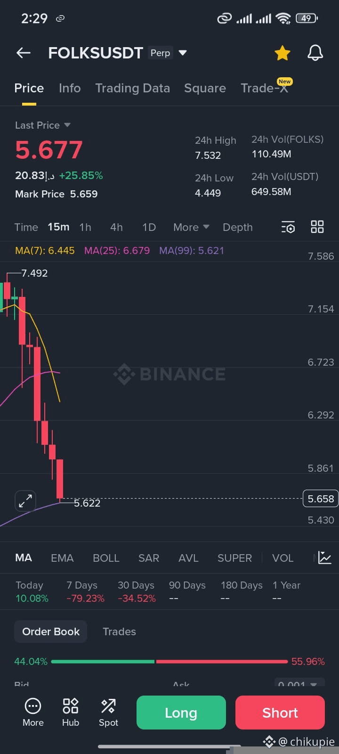339x754 pixels.
Task: Tap the Perp contract label
Action: click(x=160, y=53)
